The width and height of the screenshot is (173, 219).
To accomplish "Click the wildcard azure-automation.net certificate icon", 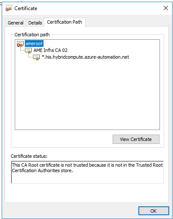I will click(x=36, y=57).
